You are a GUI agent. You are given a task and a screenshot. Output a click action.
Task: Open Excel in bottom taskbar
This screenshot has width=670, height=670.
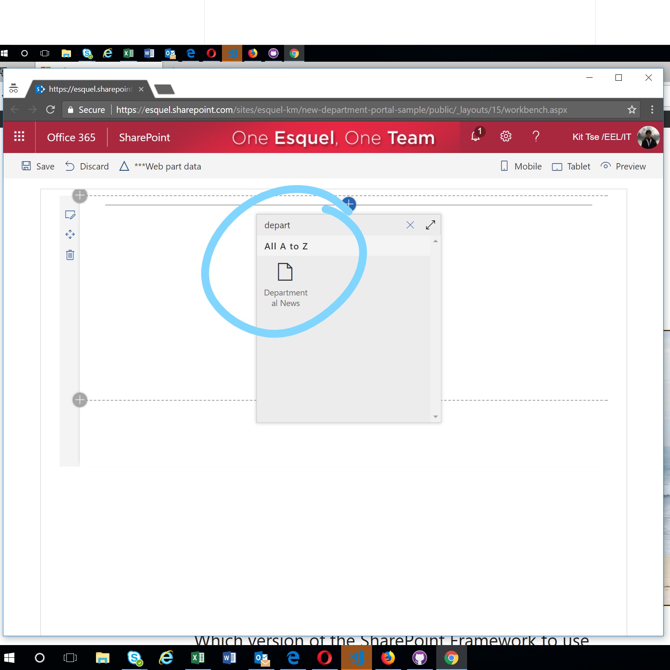click(198, 658)
